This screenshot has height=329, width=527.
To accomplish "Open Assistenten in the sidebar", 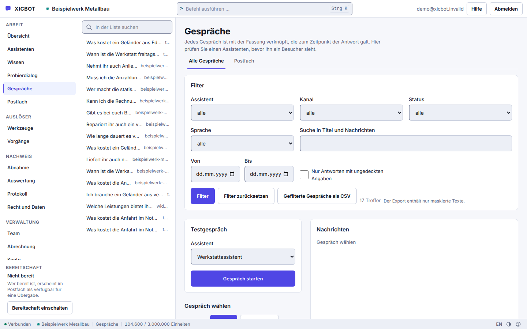I will coord(39,49).
